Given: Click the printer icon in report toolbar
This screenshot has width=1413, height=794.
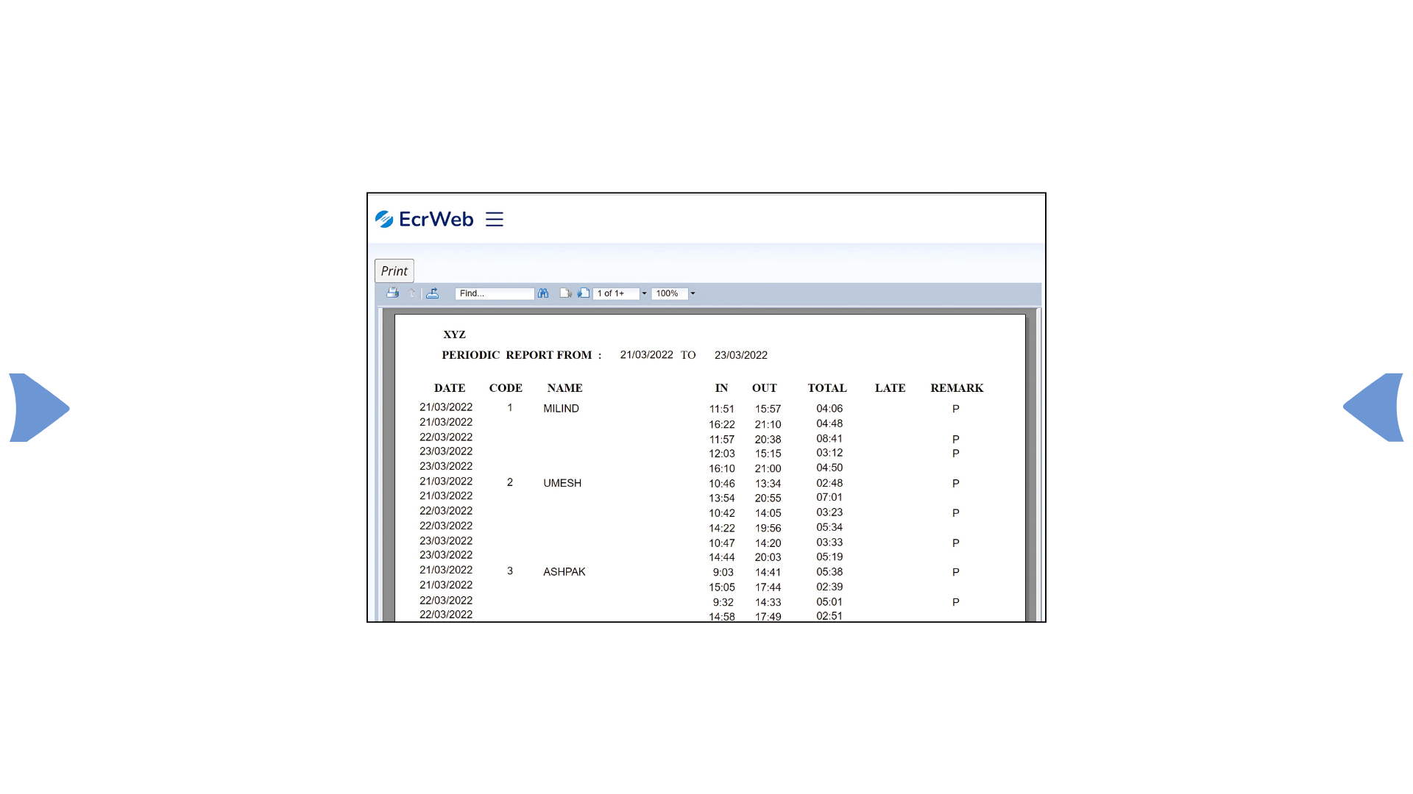Looking at the screenshot, I should (x=393, y=293).
